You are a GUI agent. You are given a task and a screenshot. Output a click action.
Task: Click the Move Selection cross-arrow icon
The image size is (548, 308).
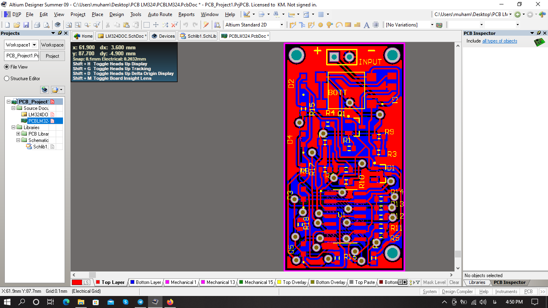point(156,25)
